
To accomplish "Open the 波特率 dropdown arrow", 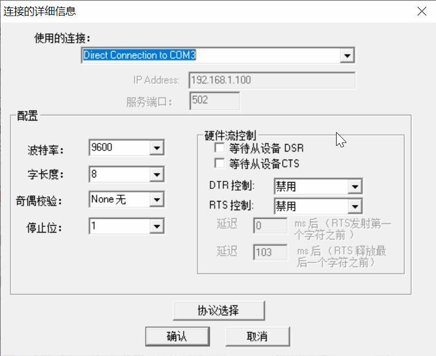I will click(156, 148).
